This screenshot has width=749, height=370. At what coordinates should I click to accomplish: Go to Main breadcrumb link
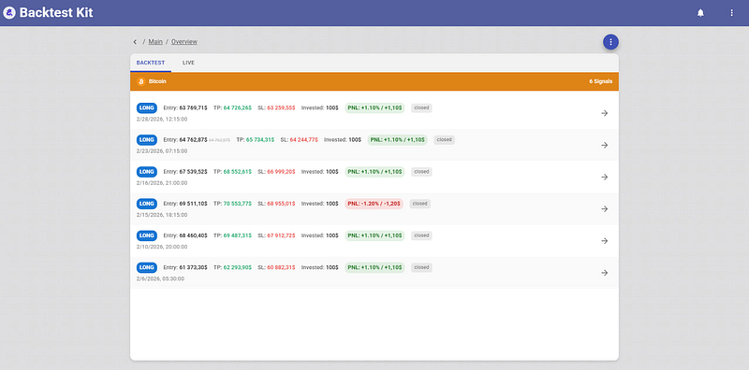coord(155,42)
